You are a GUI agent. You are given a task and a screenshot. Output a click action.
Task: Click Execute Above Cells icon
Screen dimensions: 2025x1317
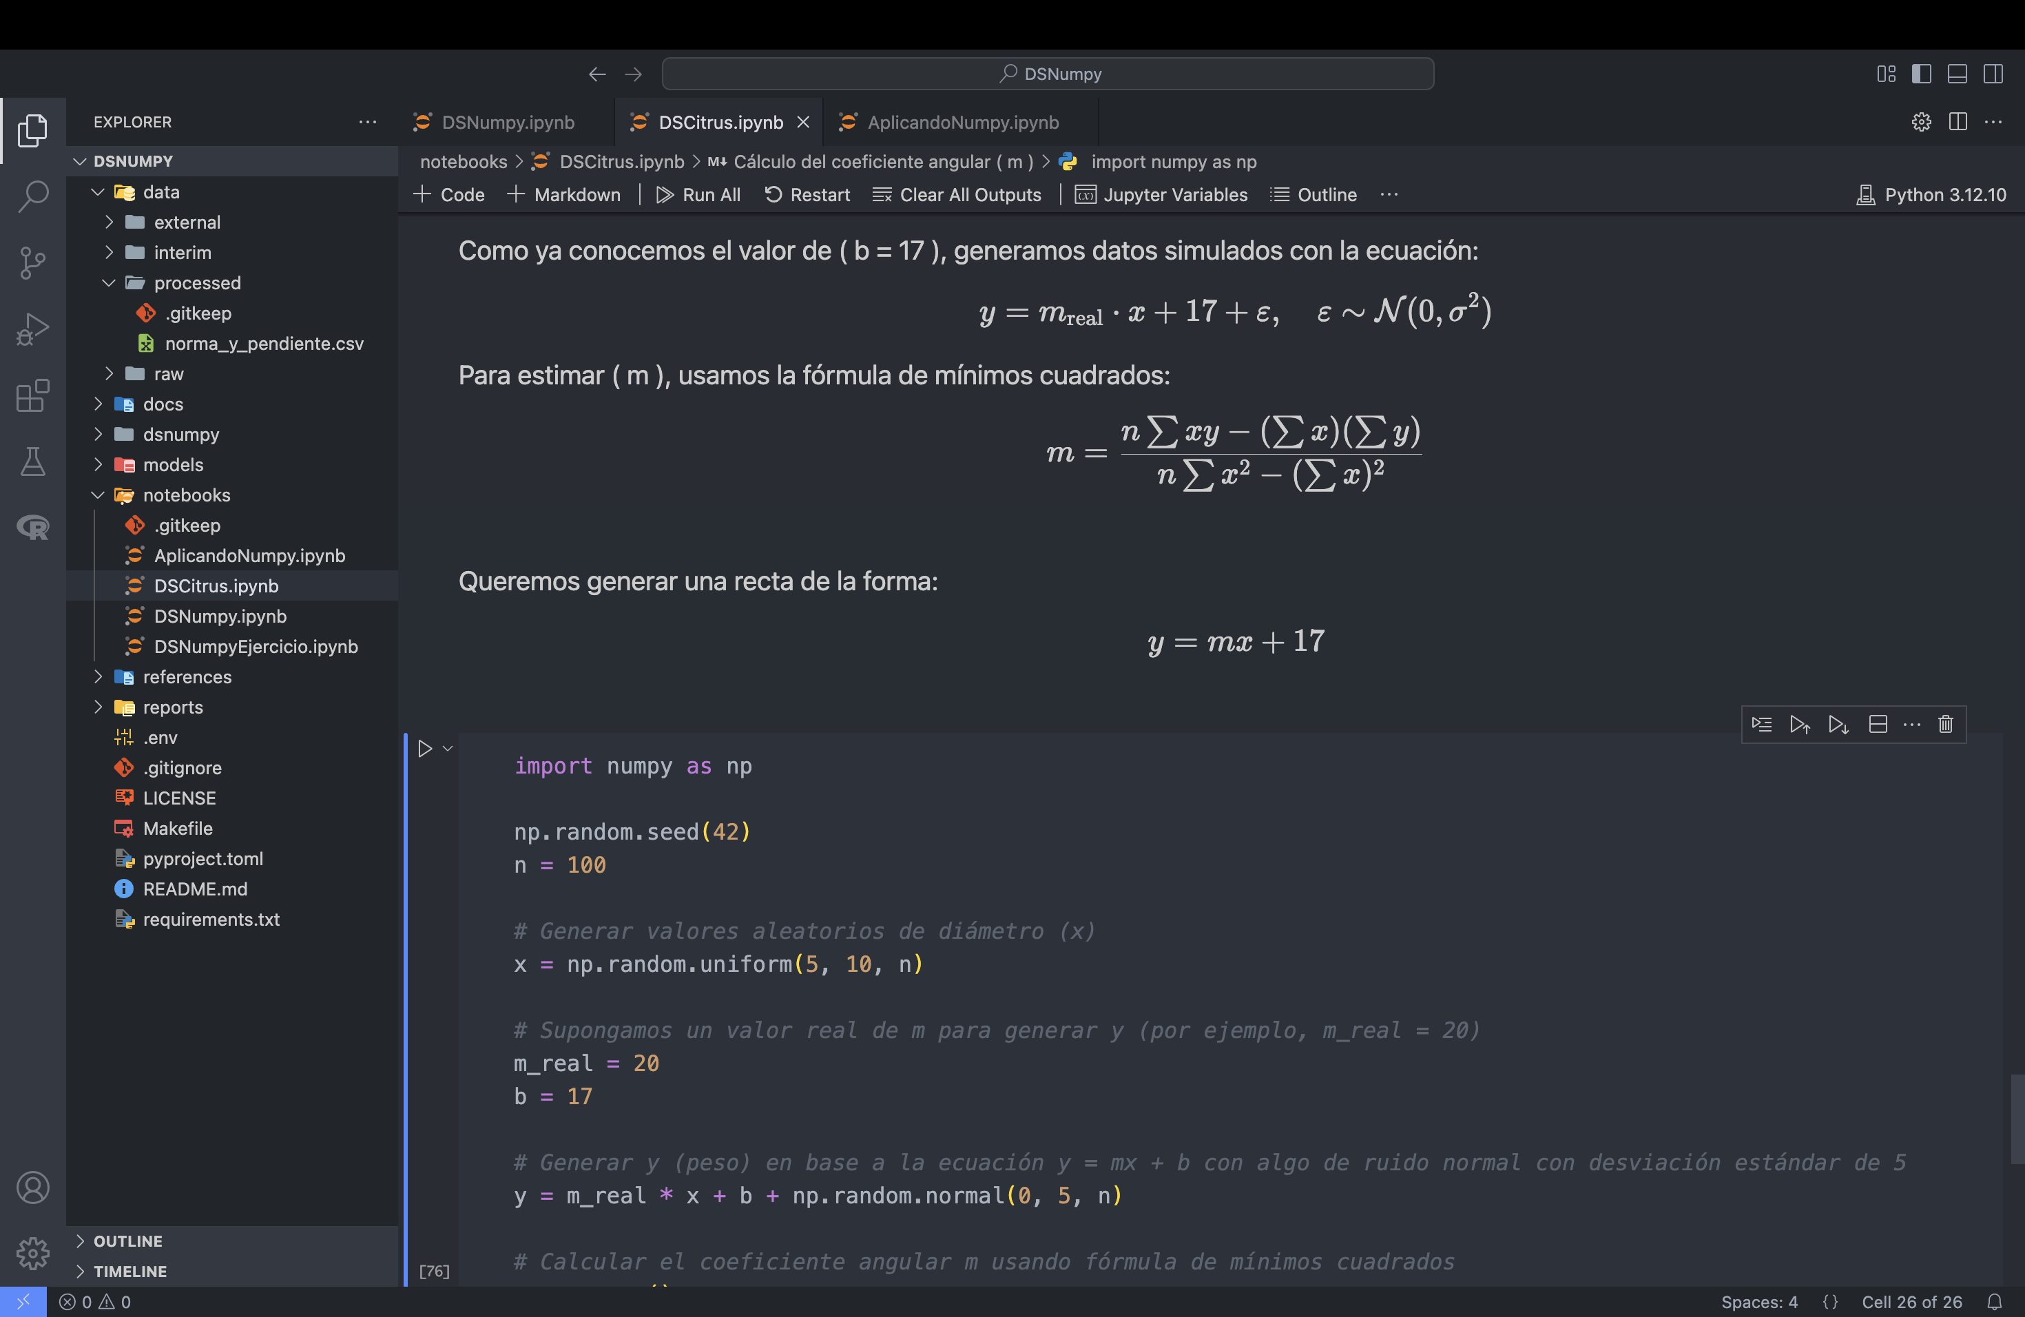[1800, 724]
